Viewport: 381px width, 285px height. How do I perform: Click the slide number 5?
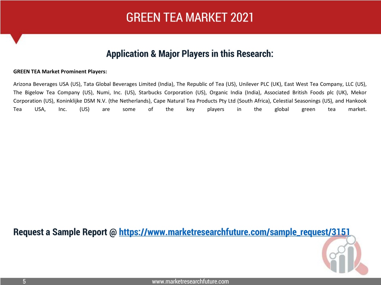pos(24,281)
